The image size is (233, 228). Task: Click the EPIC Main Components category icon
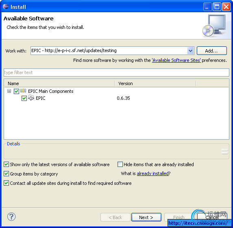23,91
